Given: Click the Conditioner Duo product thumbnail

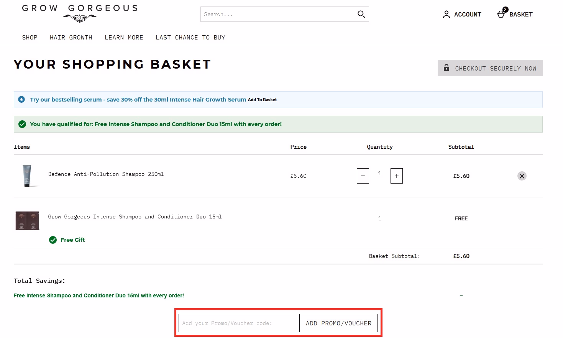Looking at the screenshot, I should point(27,220).
